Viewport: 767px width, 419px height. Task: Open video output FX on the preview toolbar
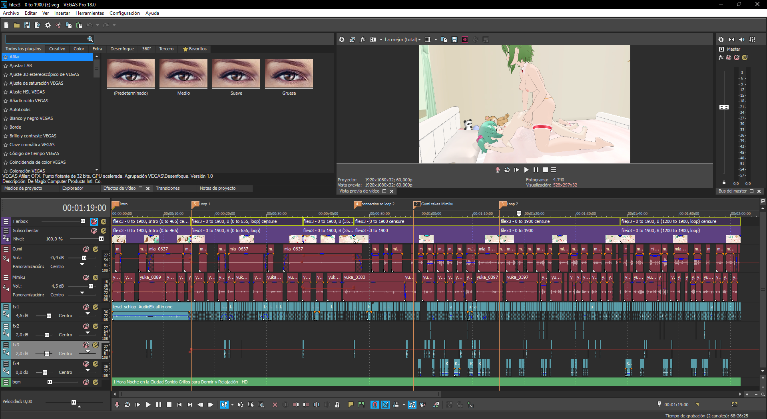(x=363, y=40)
